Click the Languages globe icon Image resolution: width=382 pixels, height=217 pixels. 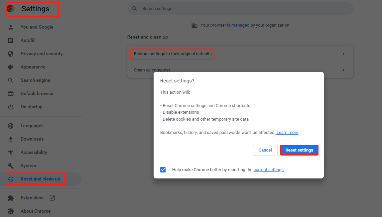(11, 126)
